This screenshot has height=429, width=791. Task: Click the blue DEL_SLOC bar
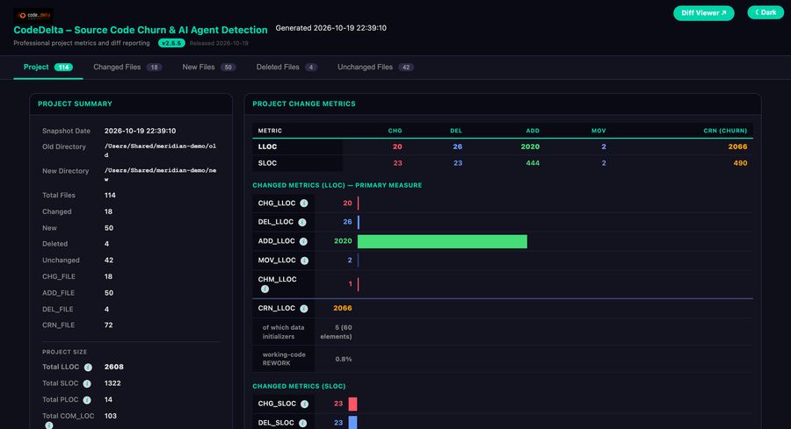coord(352,423)
